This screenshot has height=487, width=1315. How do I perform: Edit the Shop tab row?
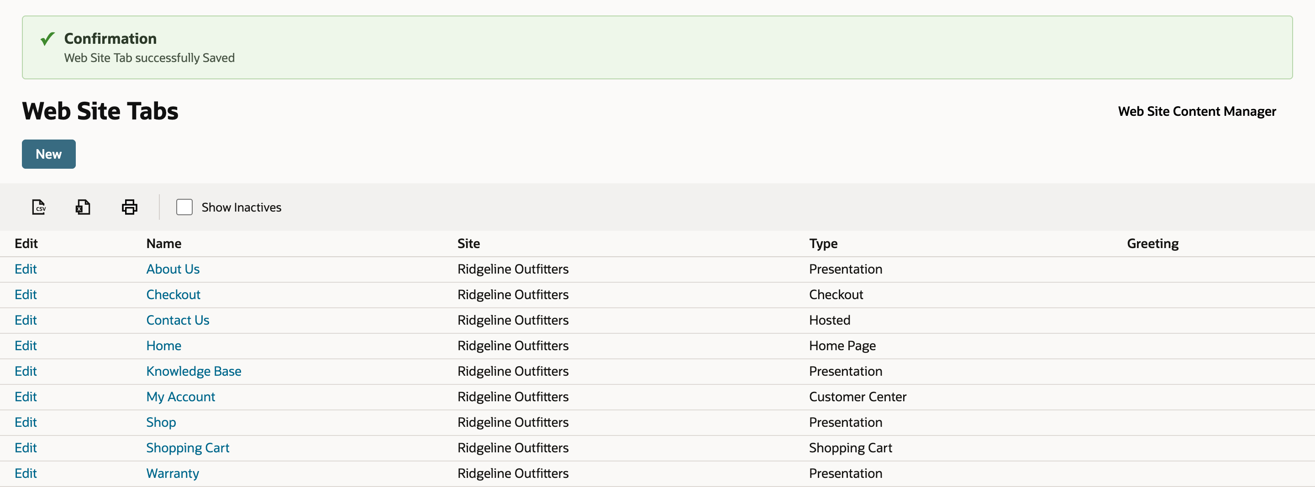coord(26,422)
